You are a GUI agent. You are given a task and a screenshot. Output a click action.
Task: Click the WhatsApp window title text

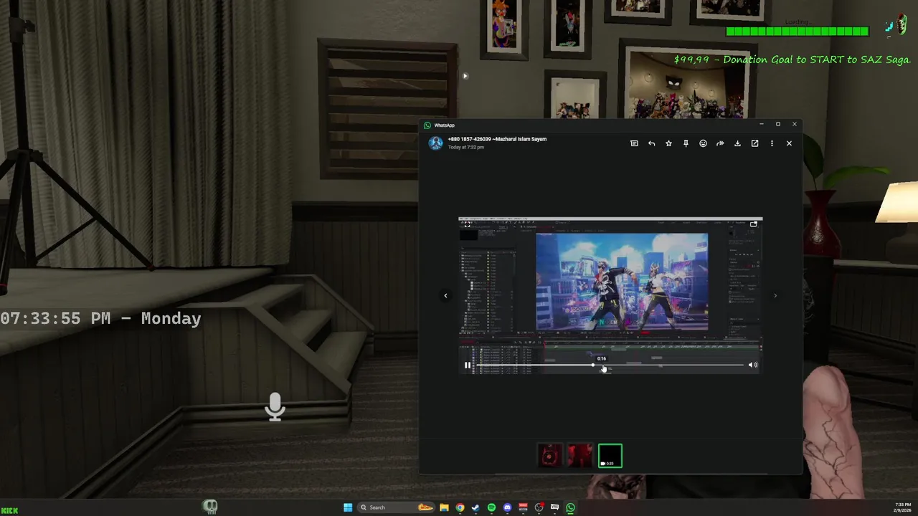coord(444,125)
